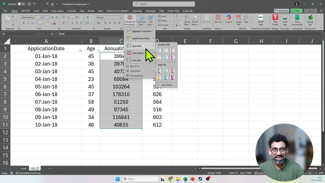Toggle the AutoSave switch

pos(21,4)
